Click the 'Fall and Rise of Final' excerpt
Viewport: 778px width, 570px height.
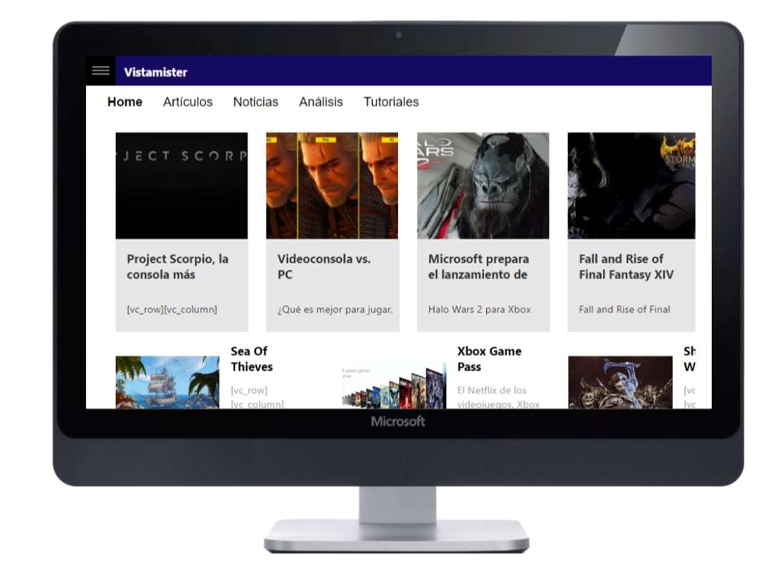[x=624, y=310]
